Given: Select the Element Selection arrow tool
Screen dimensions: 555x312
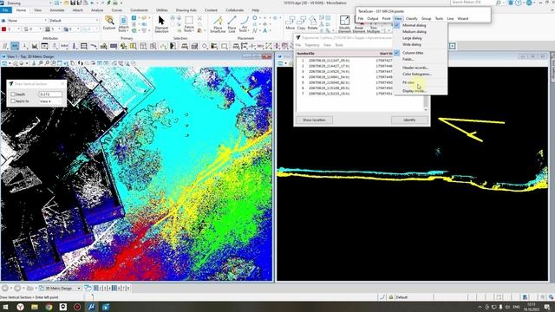Looking at the screenshot, I should (x=161, y=24).
